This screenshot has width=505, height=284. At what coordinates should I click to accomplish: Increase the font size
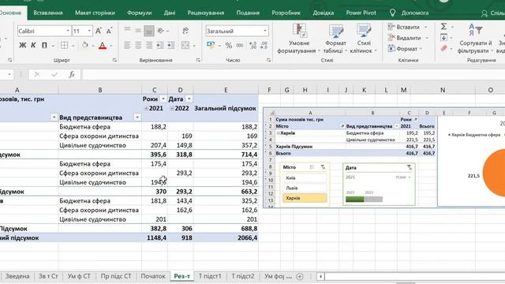click(x=99, y=31)
